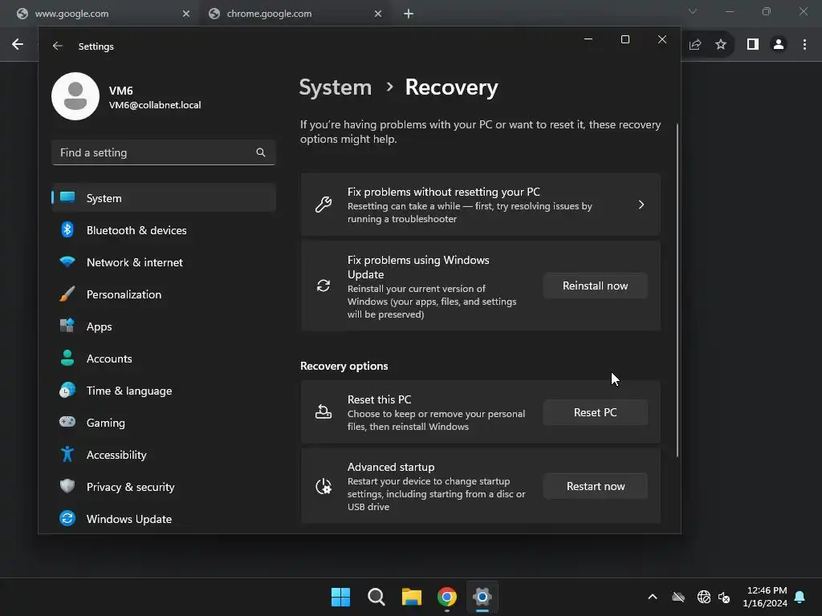
Task: Click the Settings gear taskbar icon
Action: click(x=482, y=597)
